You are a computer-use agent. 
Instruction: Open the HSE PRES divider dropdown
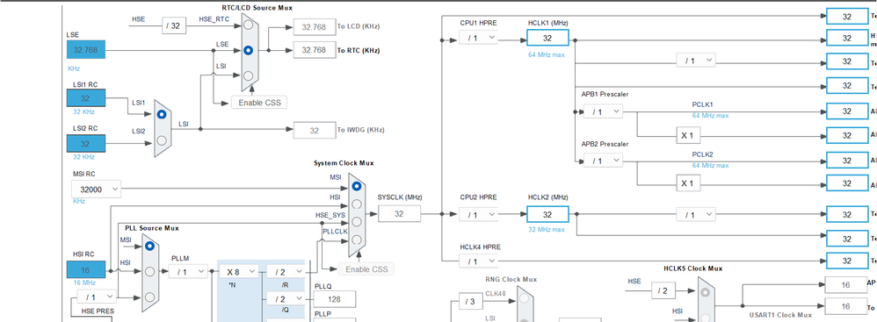coord(98,297)
